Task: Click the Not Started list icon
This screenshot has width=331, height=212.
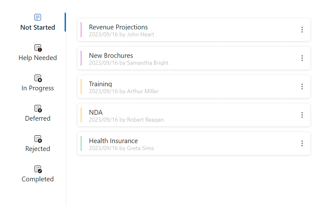Action: pyautogui.click(x=38, y=17)
